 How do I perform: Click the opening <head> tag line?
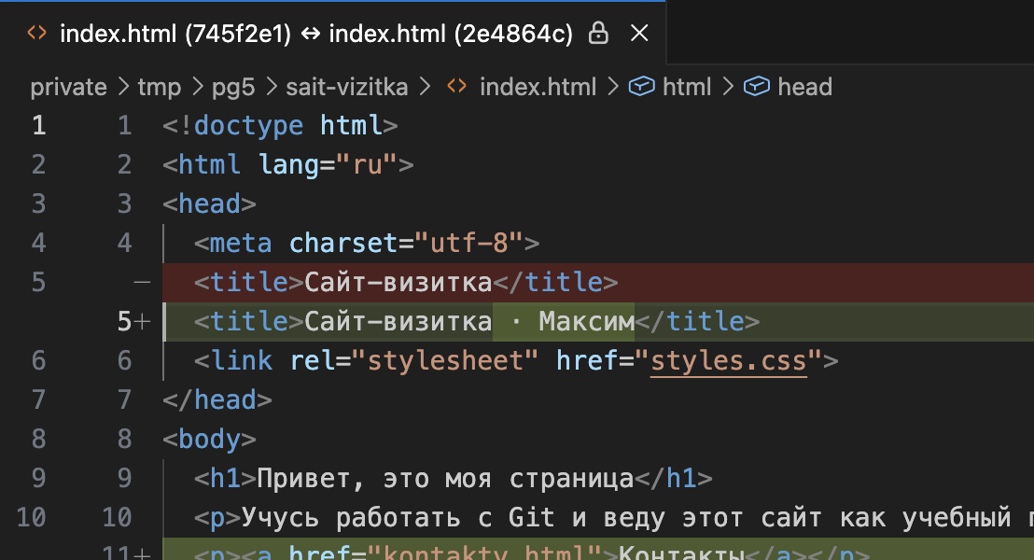pyautogui.click(x=209, y=203)
